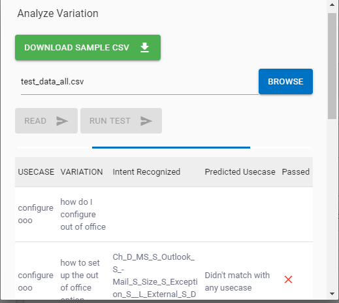Open file picker with BROWSE button
The image size is (339, 303).
285,82
